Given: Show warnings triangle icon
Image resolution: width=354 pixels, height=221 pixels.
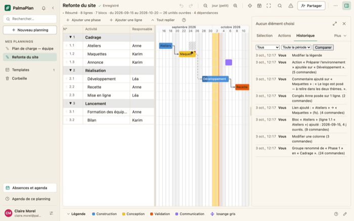Looking at the screenshot, I should click(291, 6).
